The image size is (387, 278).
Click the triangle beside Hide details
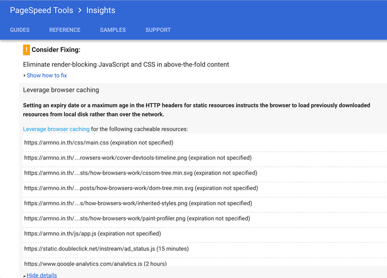pyautogui.click(x=24, y=276)
